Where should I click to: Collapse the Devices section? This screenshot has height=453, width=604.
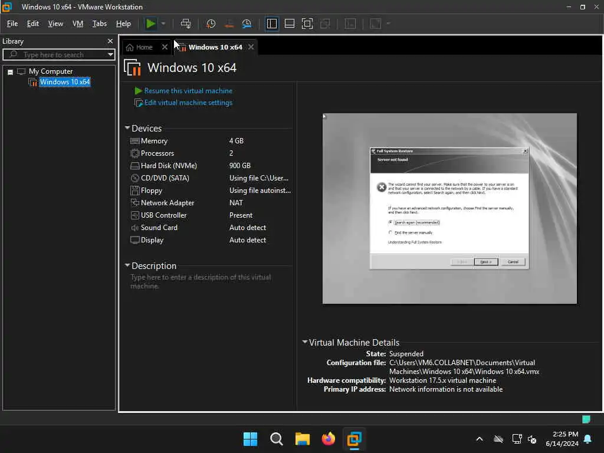127,128
